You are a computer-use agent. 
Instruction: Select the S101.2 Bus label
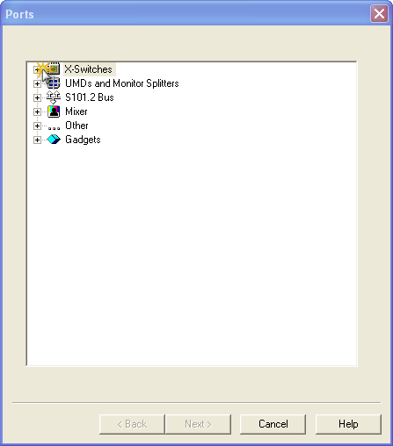90,97
